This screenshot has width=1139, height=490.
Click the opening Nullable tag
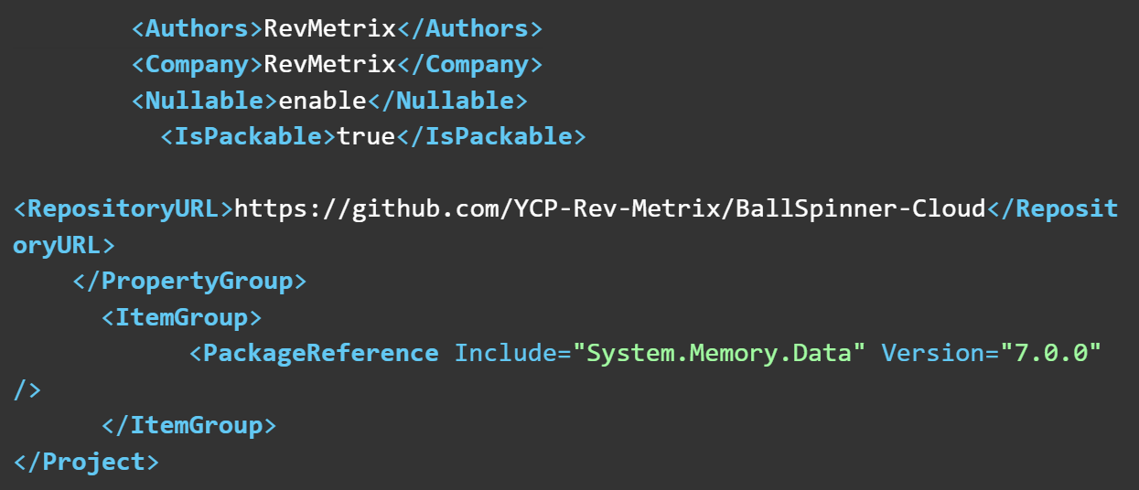click(204, 101)
